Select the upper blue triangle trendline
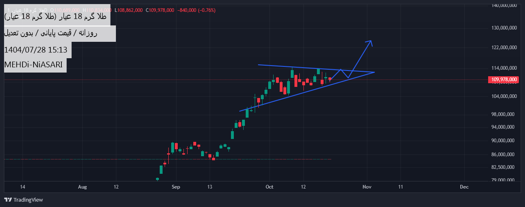525x207 pixels. [311, 68]
